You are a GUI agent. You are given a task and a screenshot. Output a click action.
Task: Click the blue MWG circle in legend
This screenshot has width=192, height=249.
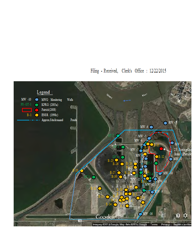pos(37,100)
